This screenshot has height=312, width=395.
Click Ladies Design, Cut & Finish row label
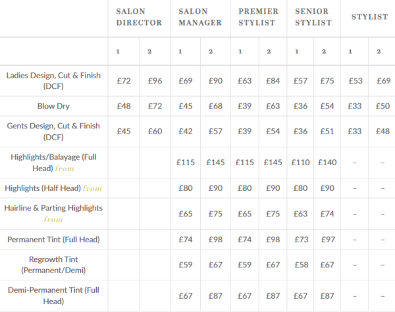(53, 81)
